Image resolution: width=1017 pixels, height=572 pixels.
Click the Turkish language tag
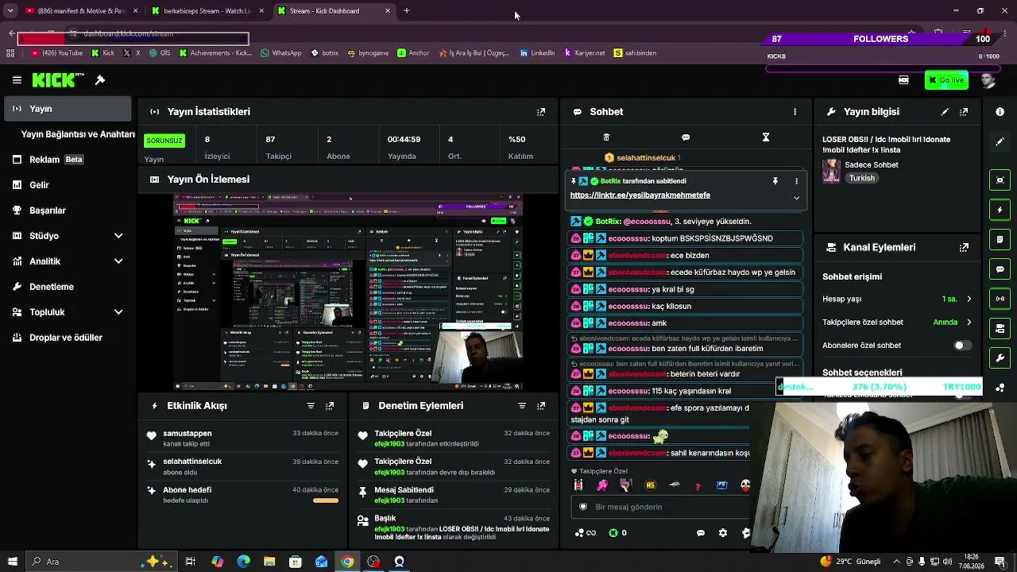click(x=862, y=179)
